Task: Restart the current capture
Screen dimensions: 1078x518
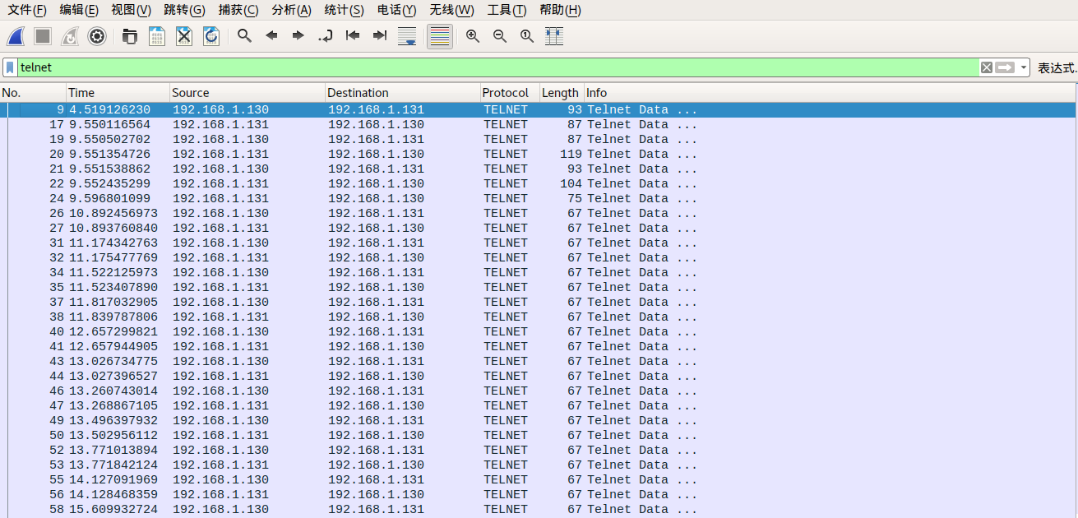Action: tap(70, 36)
